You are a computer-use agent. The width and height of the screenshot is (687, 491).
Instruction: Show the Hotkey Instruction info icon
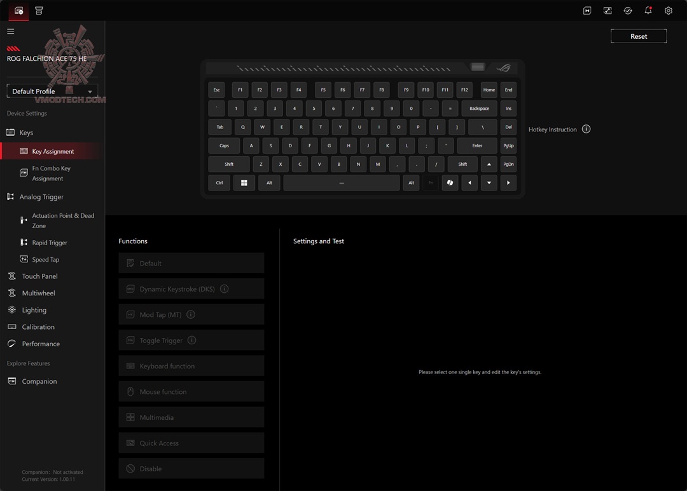(586, 129)
